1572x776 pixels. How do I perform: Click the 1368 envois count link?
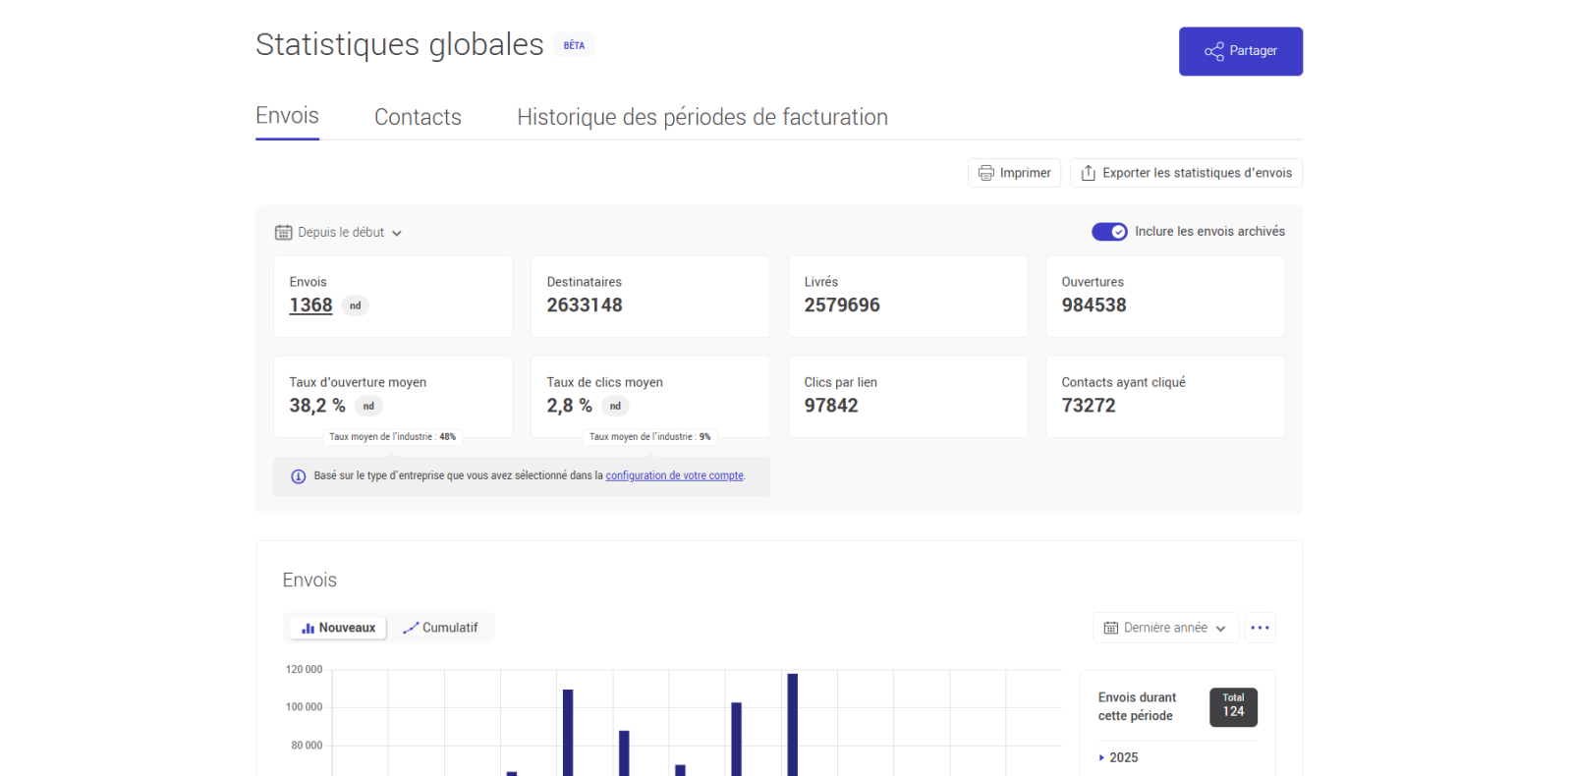click(310, 305)
